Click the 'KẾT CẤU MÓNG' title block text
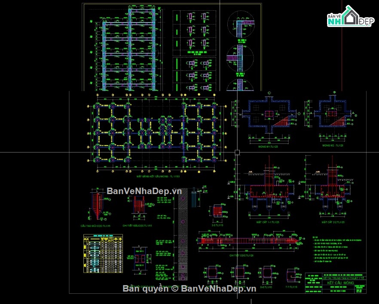This screenshot has width=379, height=304. (x=340, y=283)
